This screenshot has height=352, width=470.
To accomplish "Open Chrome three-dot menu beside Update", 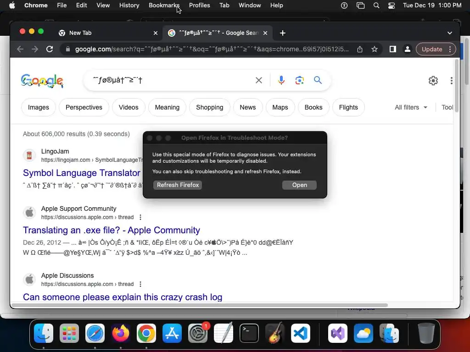I will pos(450,49).
